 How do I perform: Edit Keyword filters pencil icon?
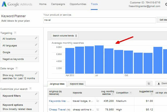point(36,94)
